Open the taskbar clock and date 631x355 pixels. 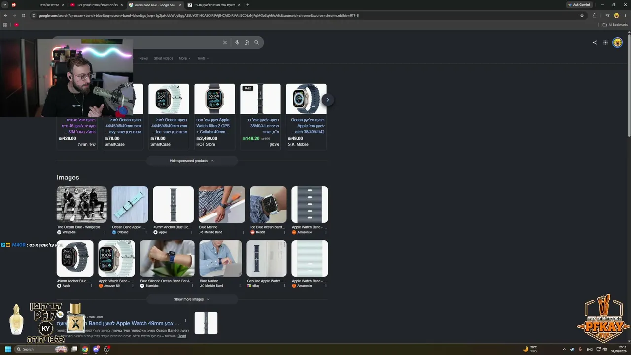(618, 349)
